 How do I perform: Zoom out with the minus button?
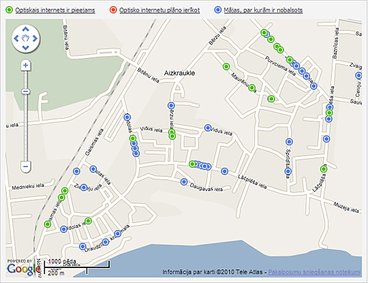[x=26, y=166]
